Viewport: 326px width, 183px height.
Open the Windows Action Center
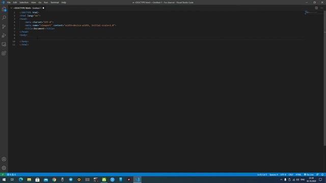coord(320,179)
